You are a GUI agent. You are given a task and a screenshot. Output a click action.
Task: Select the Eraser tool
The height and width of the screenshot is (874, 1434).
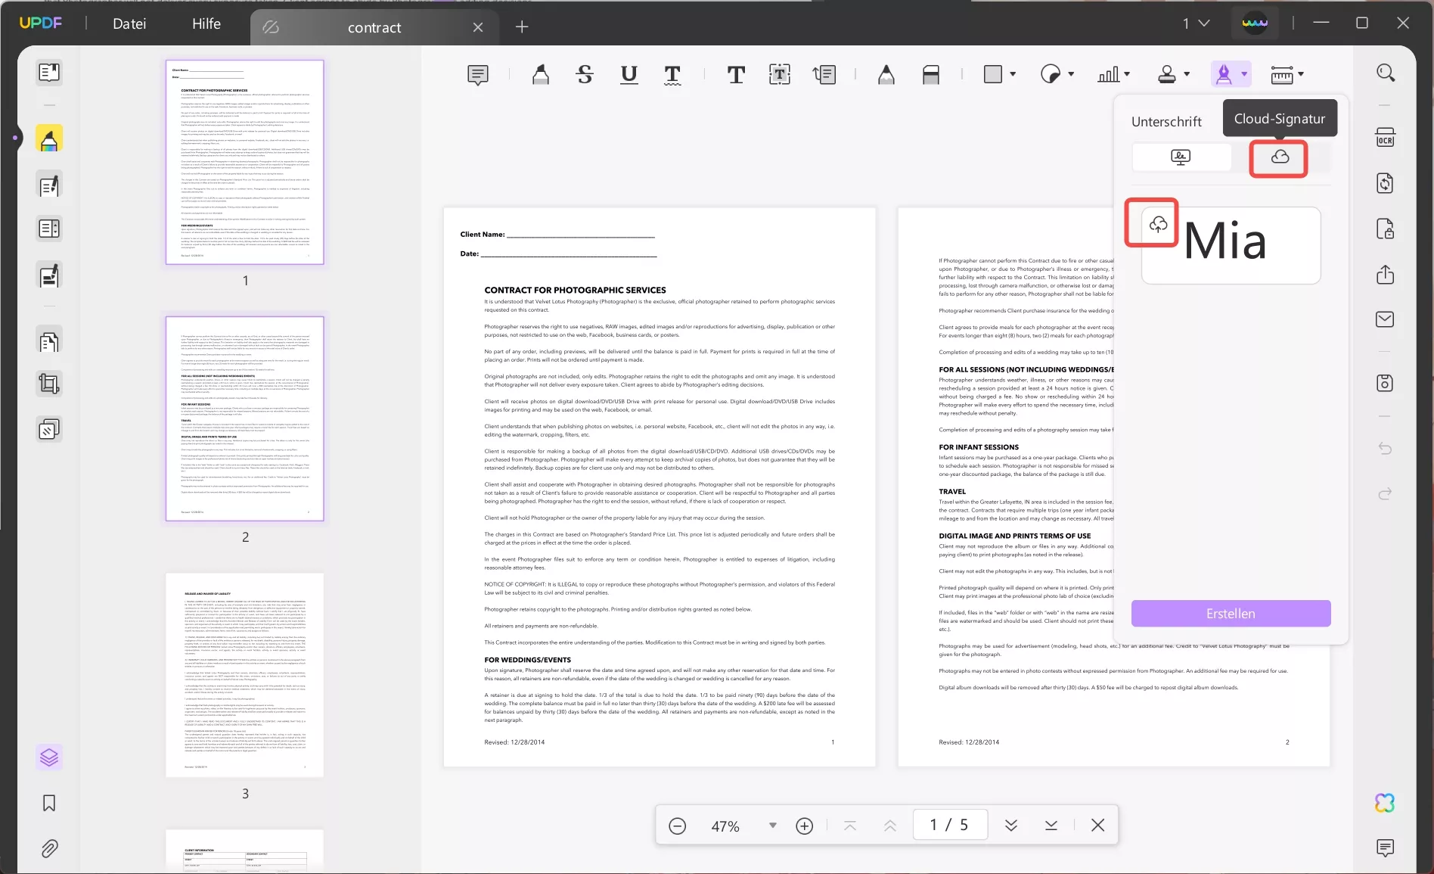(x=931, y=74)
